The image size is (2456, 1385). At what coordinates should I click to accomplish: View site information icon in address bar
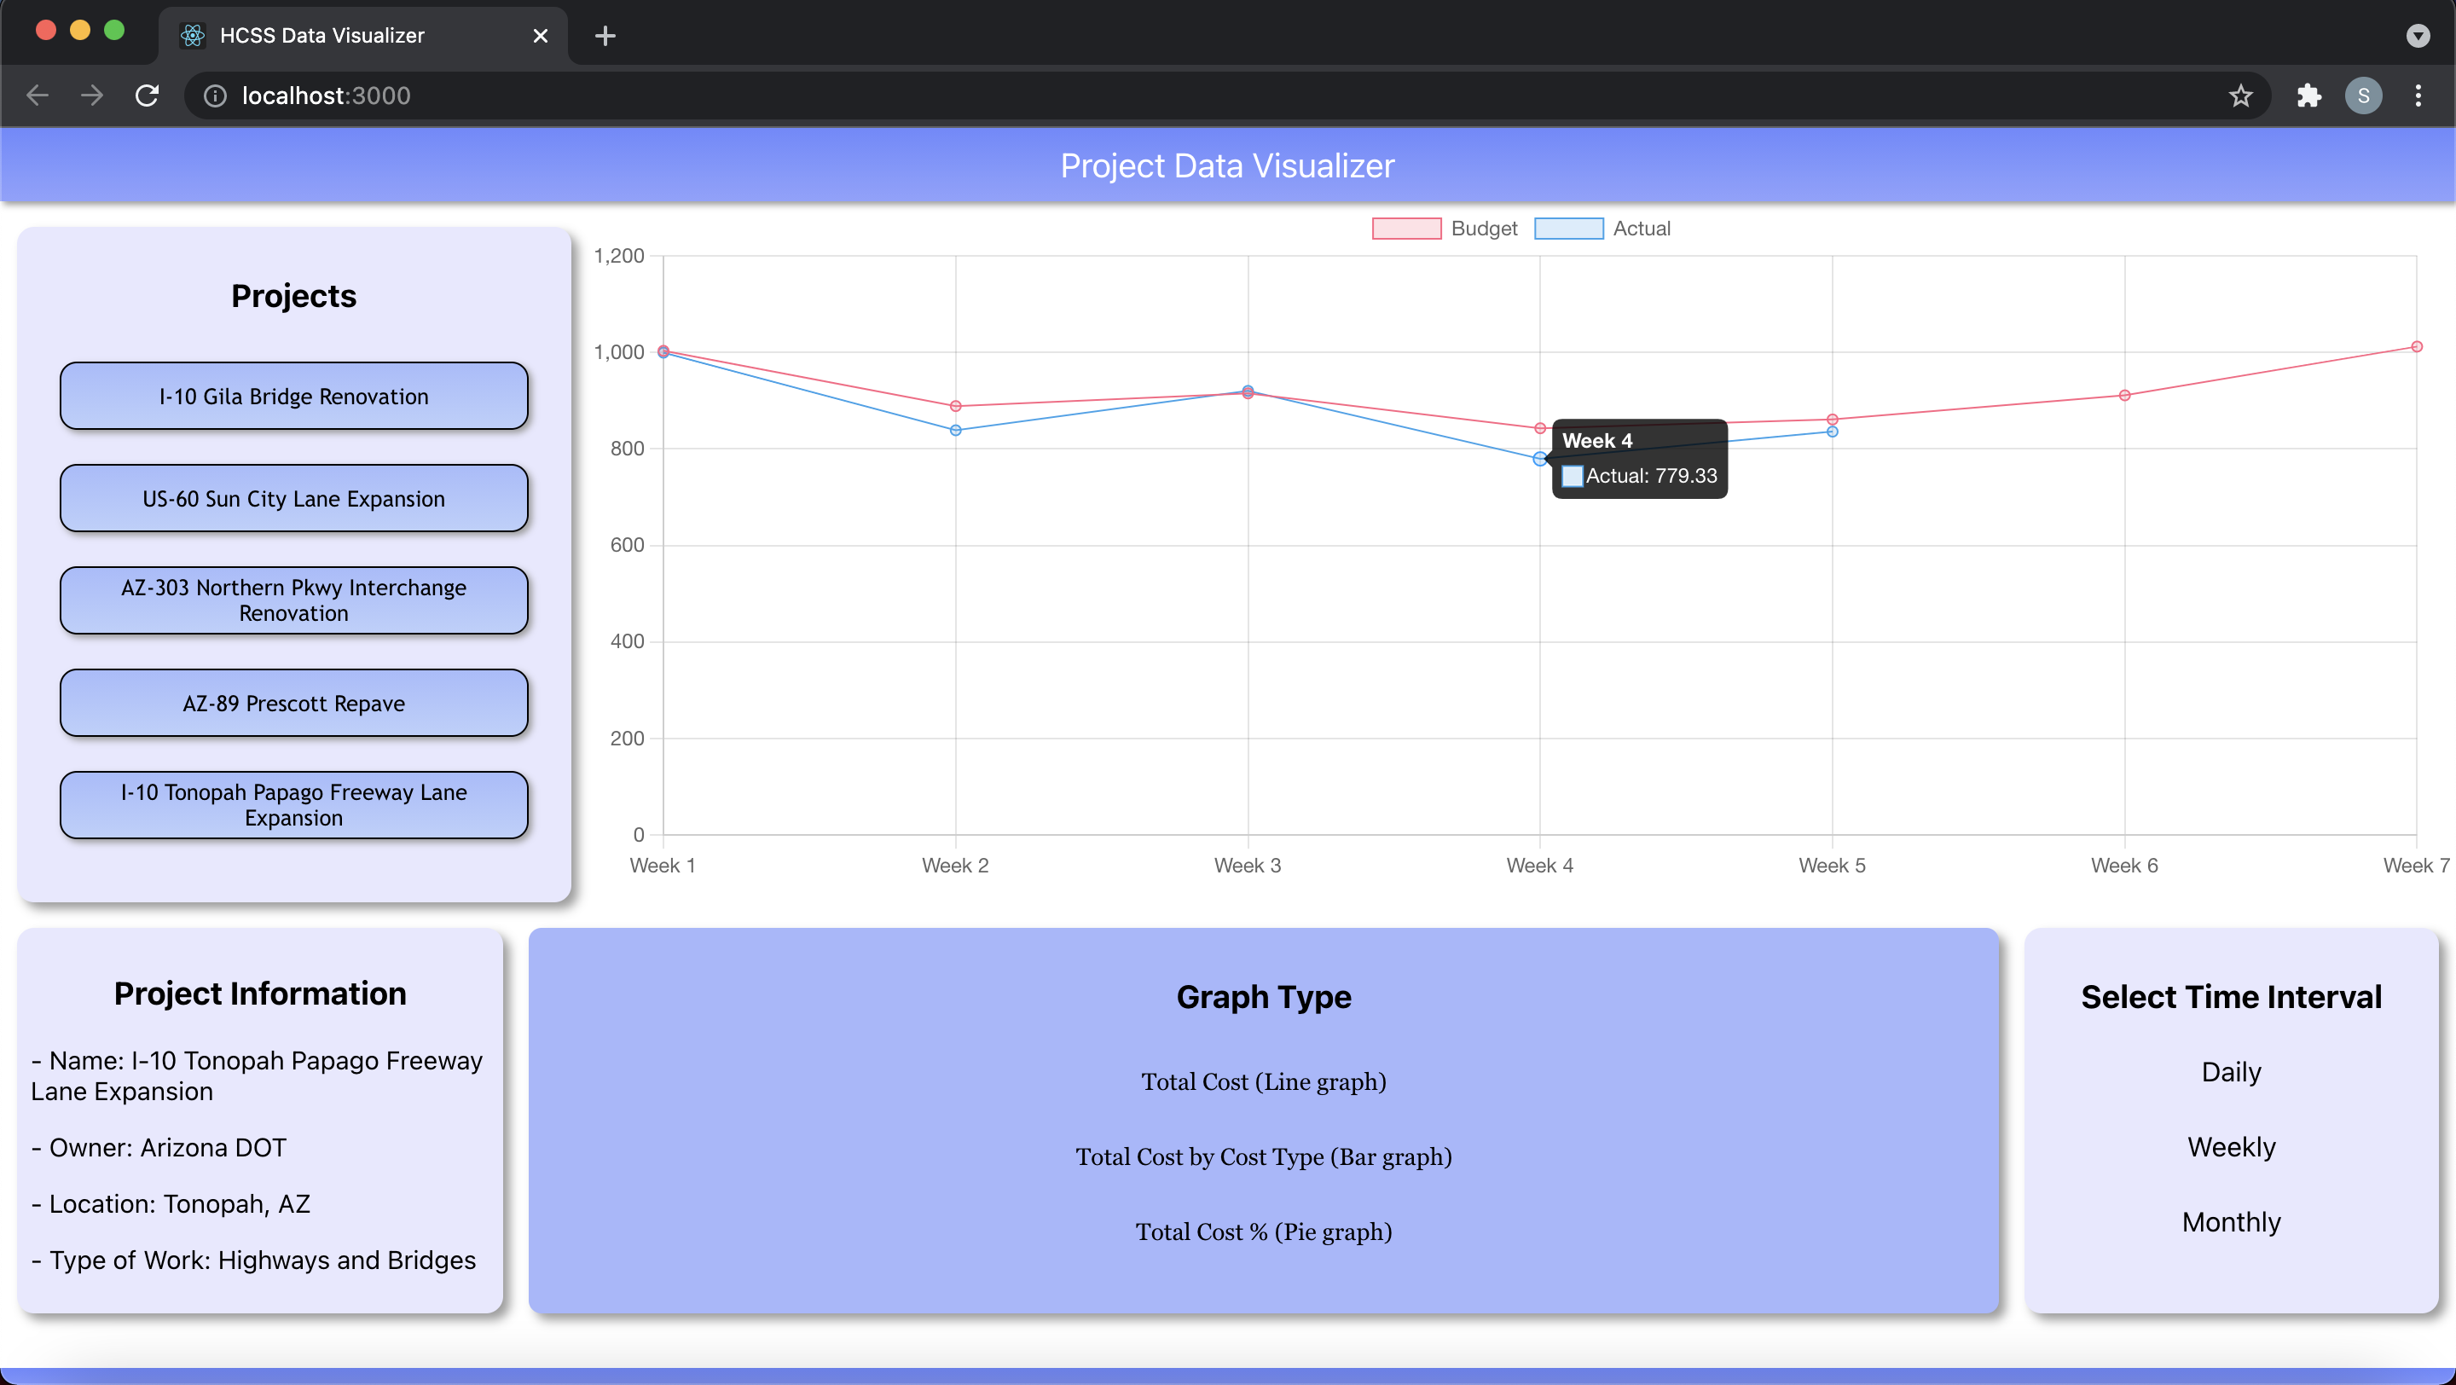point(216,96)
